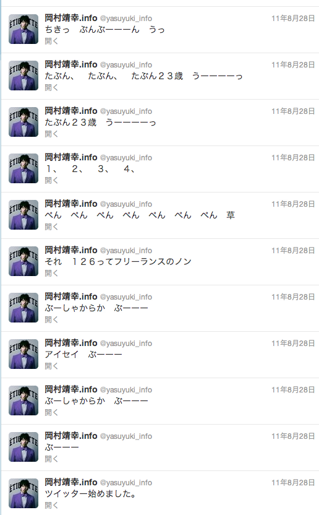Click avatar beside the ぺん ぺん ぺん tweet
Image resolution: width=319 pixels, height=515 pixels.
click(x=23, y=214)
